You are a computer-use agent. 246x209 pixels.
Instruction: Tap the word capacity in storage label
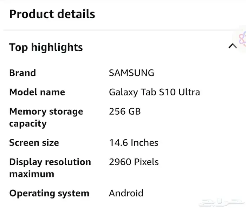pos(28,124)
